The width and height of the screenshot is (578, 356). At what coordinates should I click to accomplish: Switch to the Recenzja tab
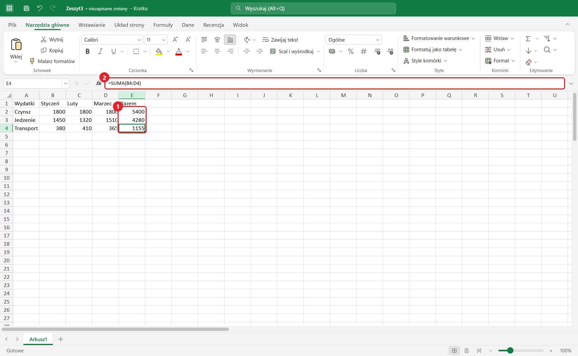[214, 25]
